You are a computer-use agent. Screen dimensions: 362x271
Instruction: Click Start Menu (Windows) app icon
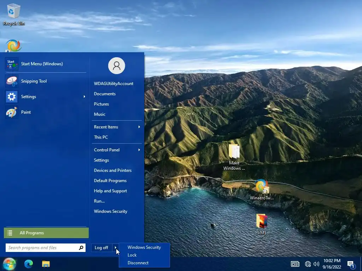click(x=12, y=64)
